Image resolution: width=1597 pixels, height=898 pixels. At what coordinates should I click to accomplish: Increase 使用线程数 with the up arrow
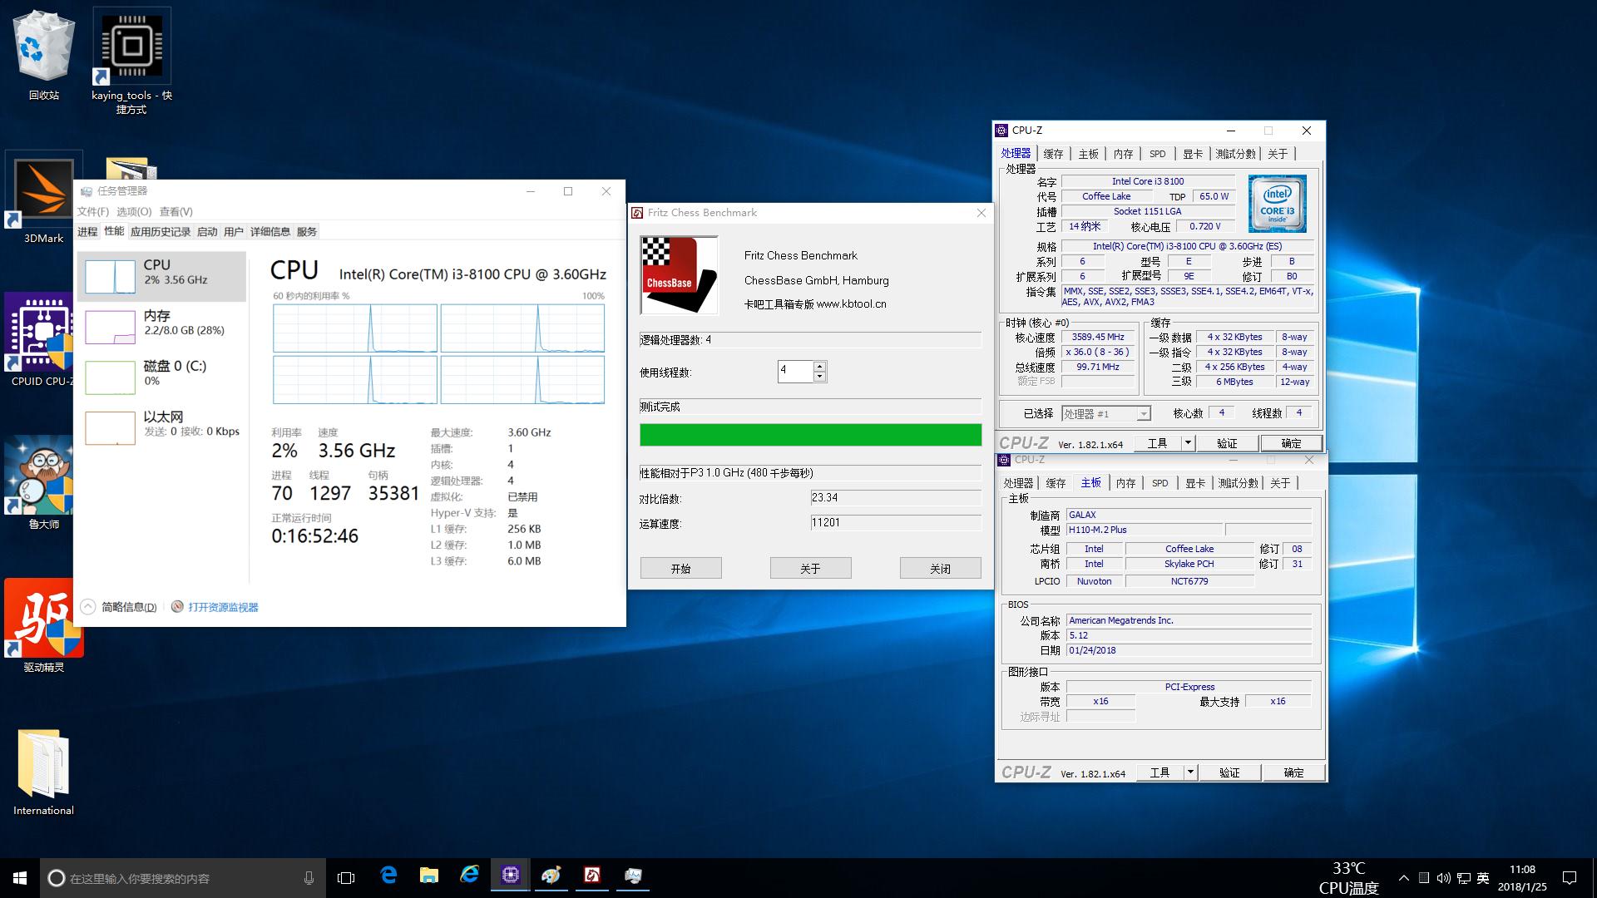point(819,367)
